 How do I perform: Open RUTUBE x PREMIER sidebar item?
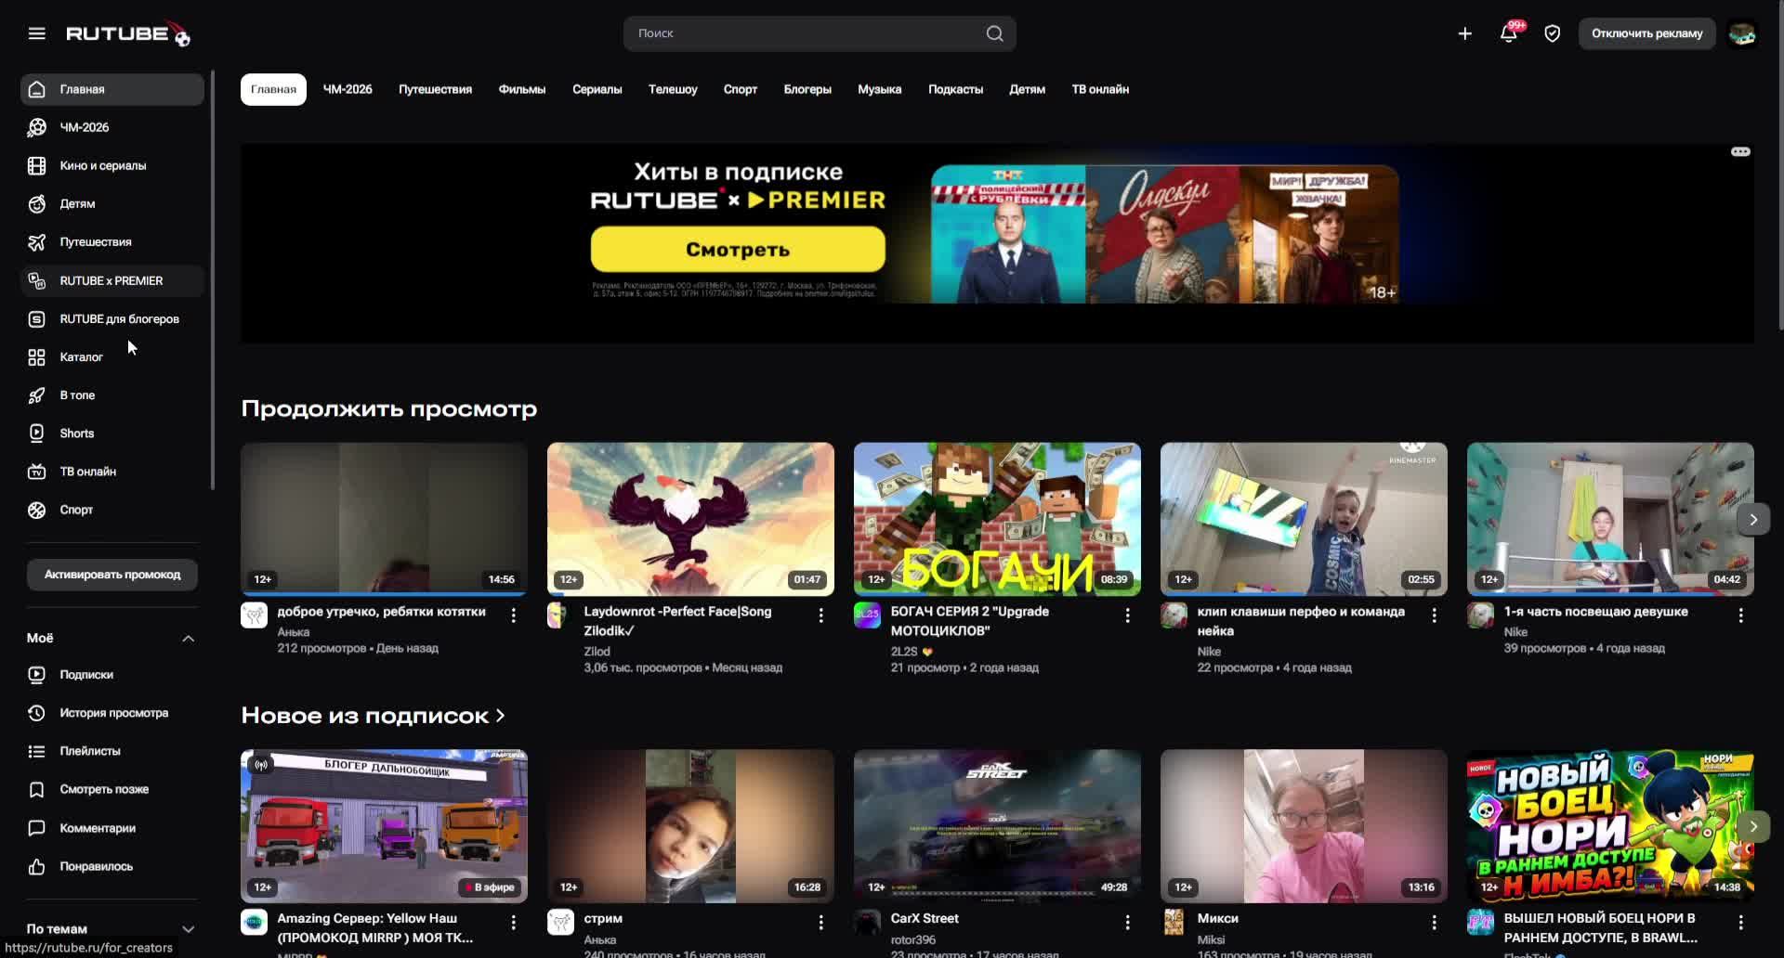[112, 280]
